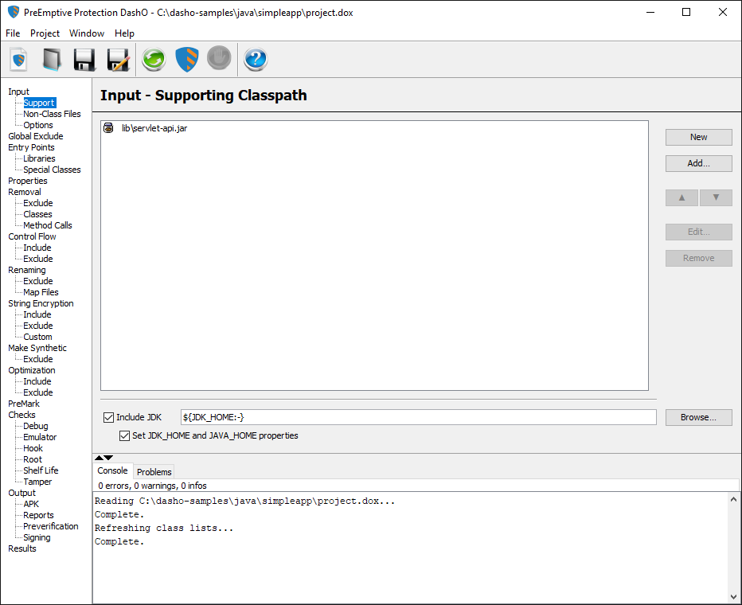Toggle the Include JDK checkbox
The image size is (742, 605).
coord(108,417)
